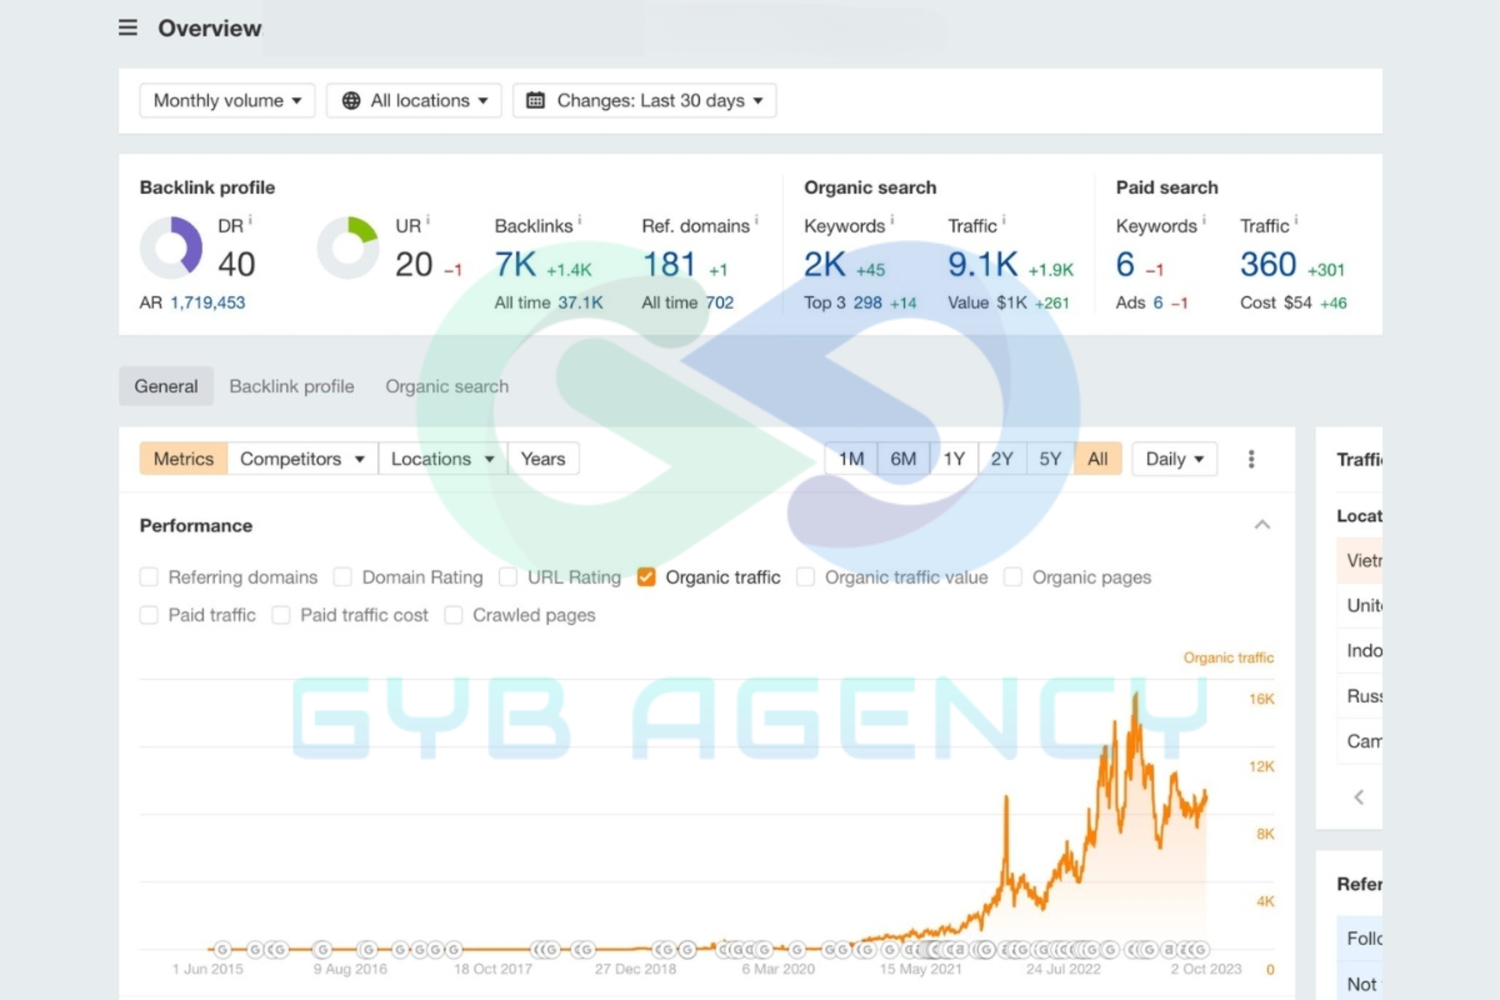Set chart range to All
Viewport: 1500px width, 1000px height.
tap(1098, 458)
